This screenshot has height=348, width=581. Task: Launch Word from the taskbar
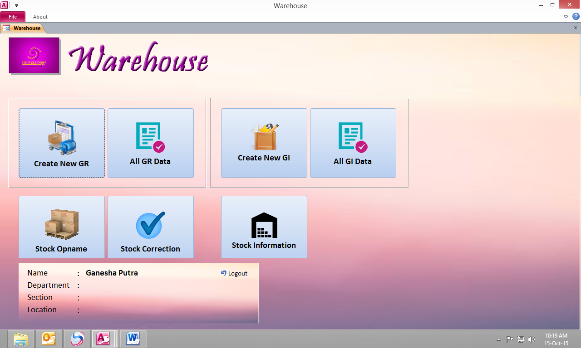pos(132,338)
